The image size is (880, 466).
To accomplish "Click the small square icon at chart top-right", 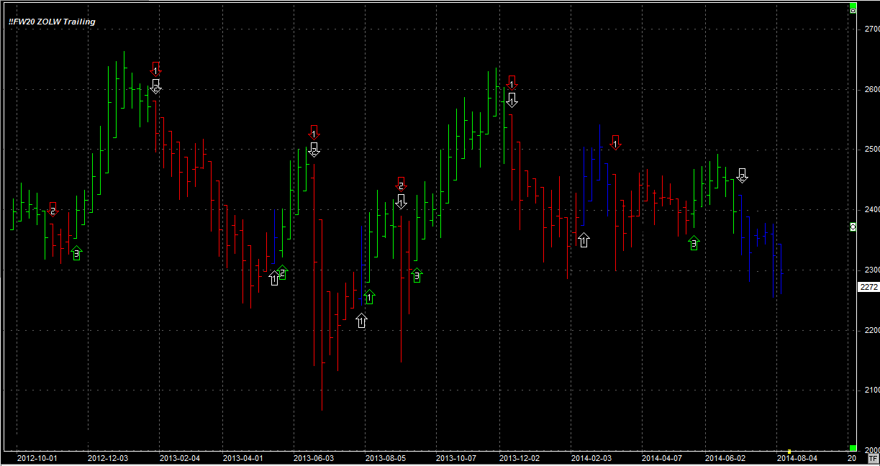I will coord(853,11).
